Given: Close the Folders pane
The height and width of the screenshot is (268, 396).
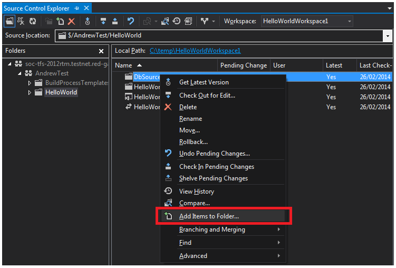Looking at the screenshot, I should click(x=101, y=51).
